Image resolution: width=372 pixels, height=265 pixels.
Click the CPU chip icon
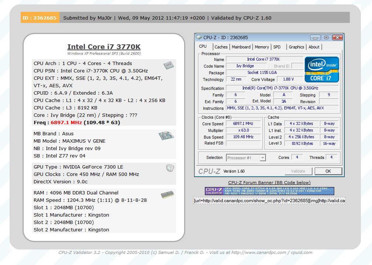tap(169, 65)
